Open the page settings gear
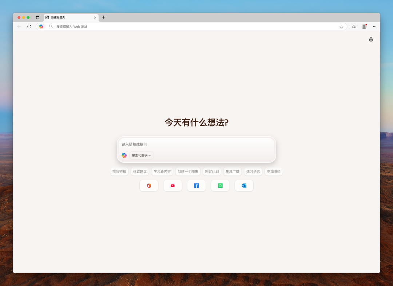This screenshot has width=393, height=286. tap(371, 39)
